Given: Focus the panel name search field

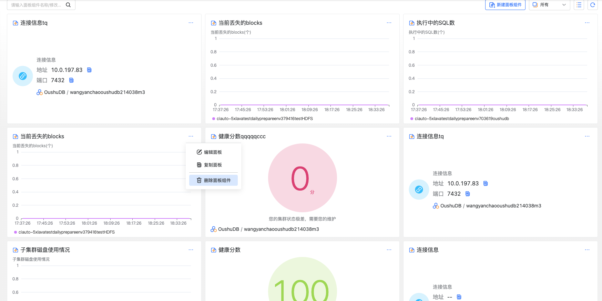Looking at the screenshot, I should 36,5.
